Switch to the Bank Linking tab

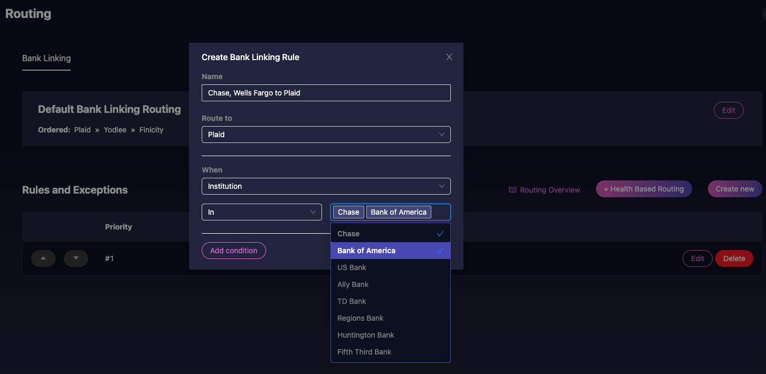coord(46,58)
